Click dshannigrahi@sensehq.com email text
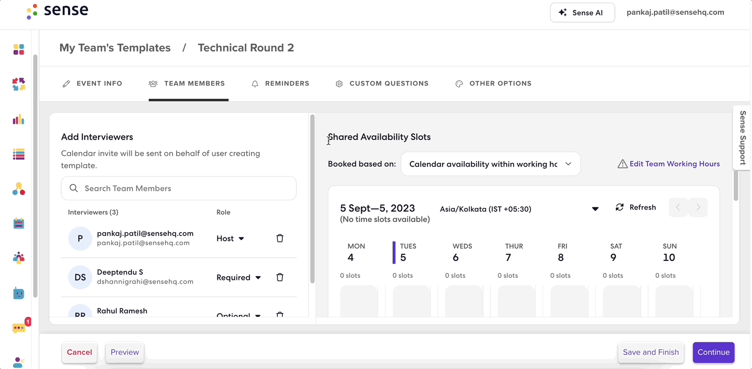This screenshot has width=752, height=369. [145, 281]
